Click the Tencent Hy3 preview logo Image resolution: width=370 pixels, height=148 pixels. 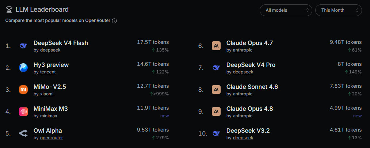(23, 68)
